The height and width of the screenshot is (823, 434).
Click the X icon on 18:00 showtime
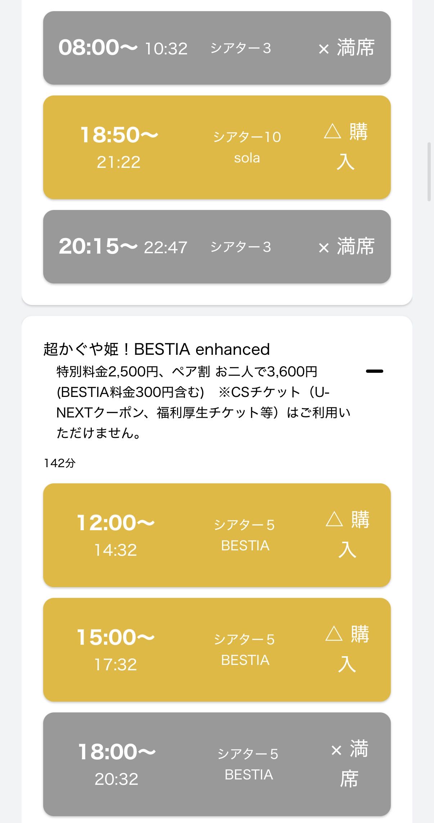coord(336,750)
